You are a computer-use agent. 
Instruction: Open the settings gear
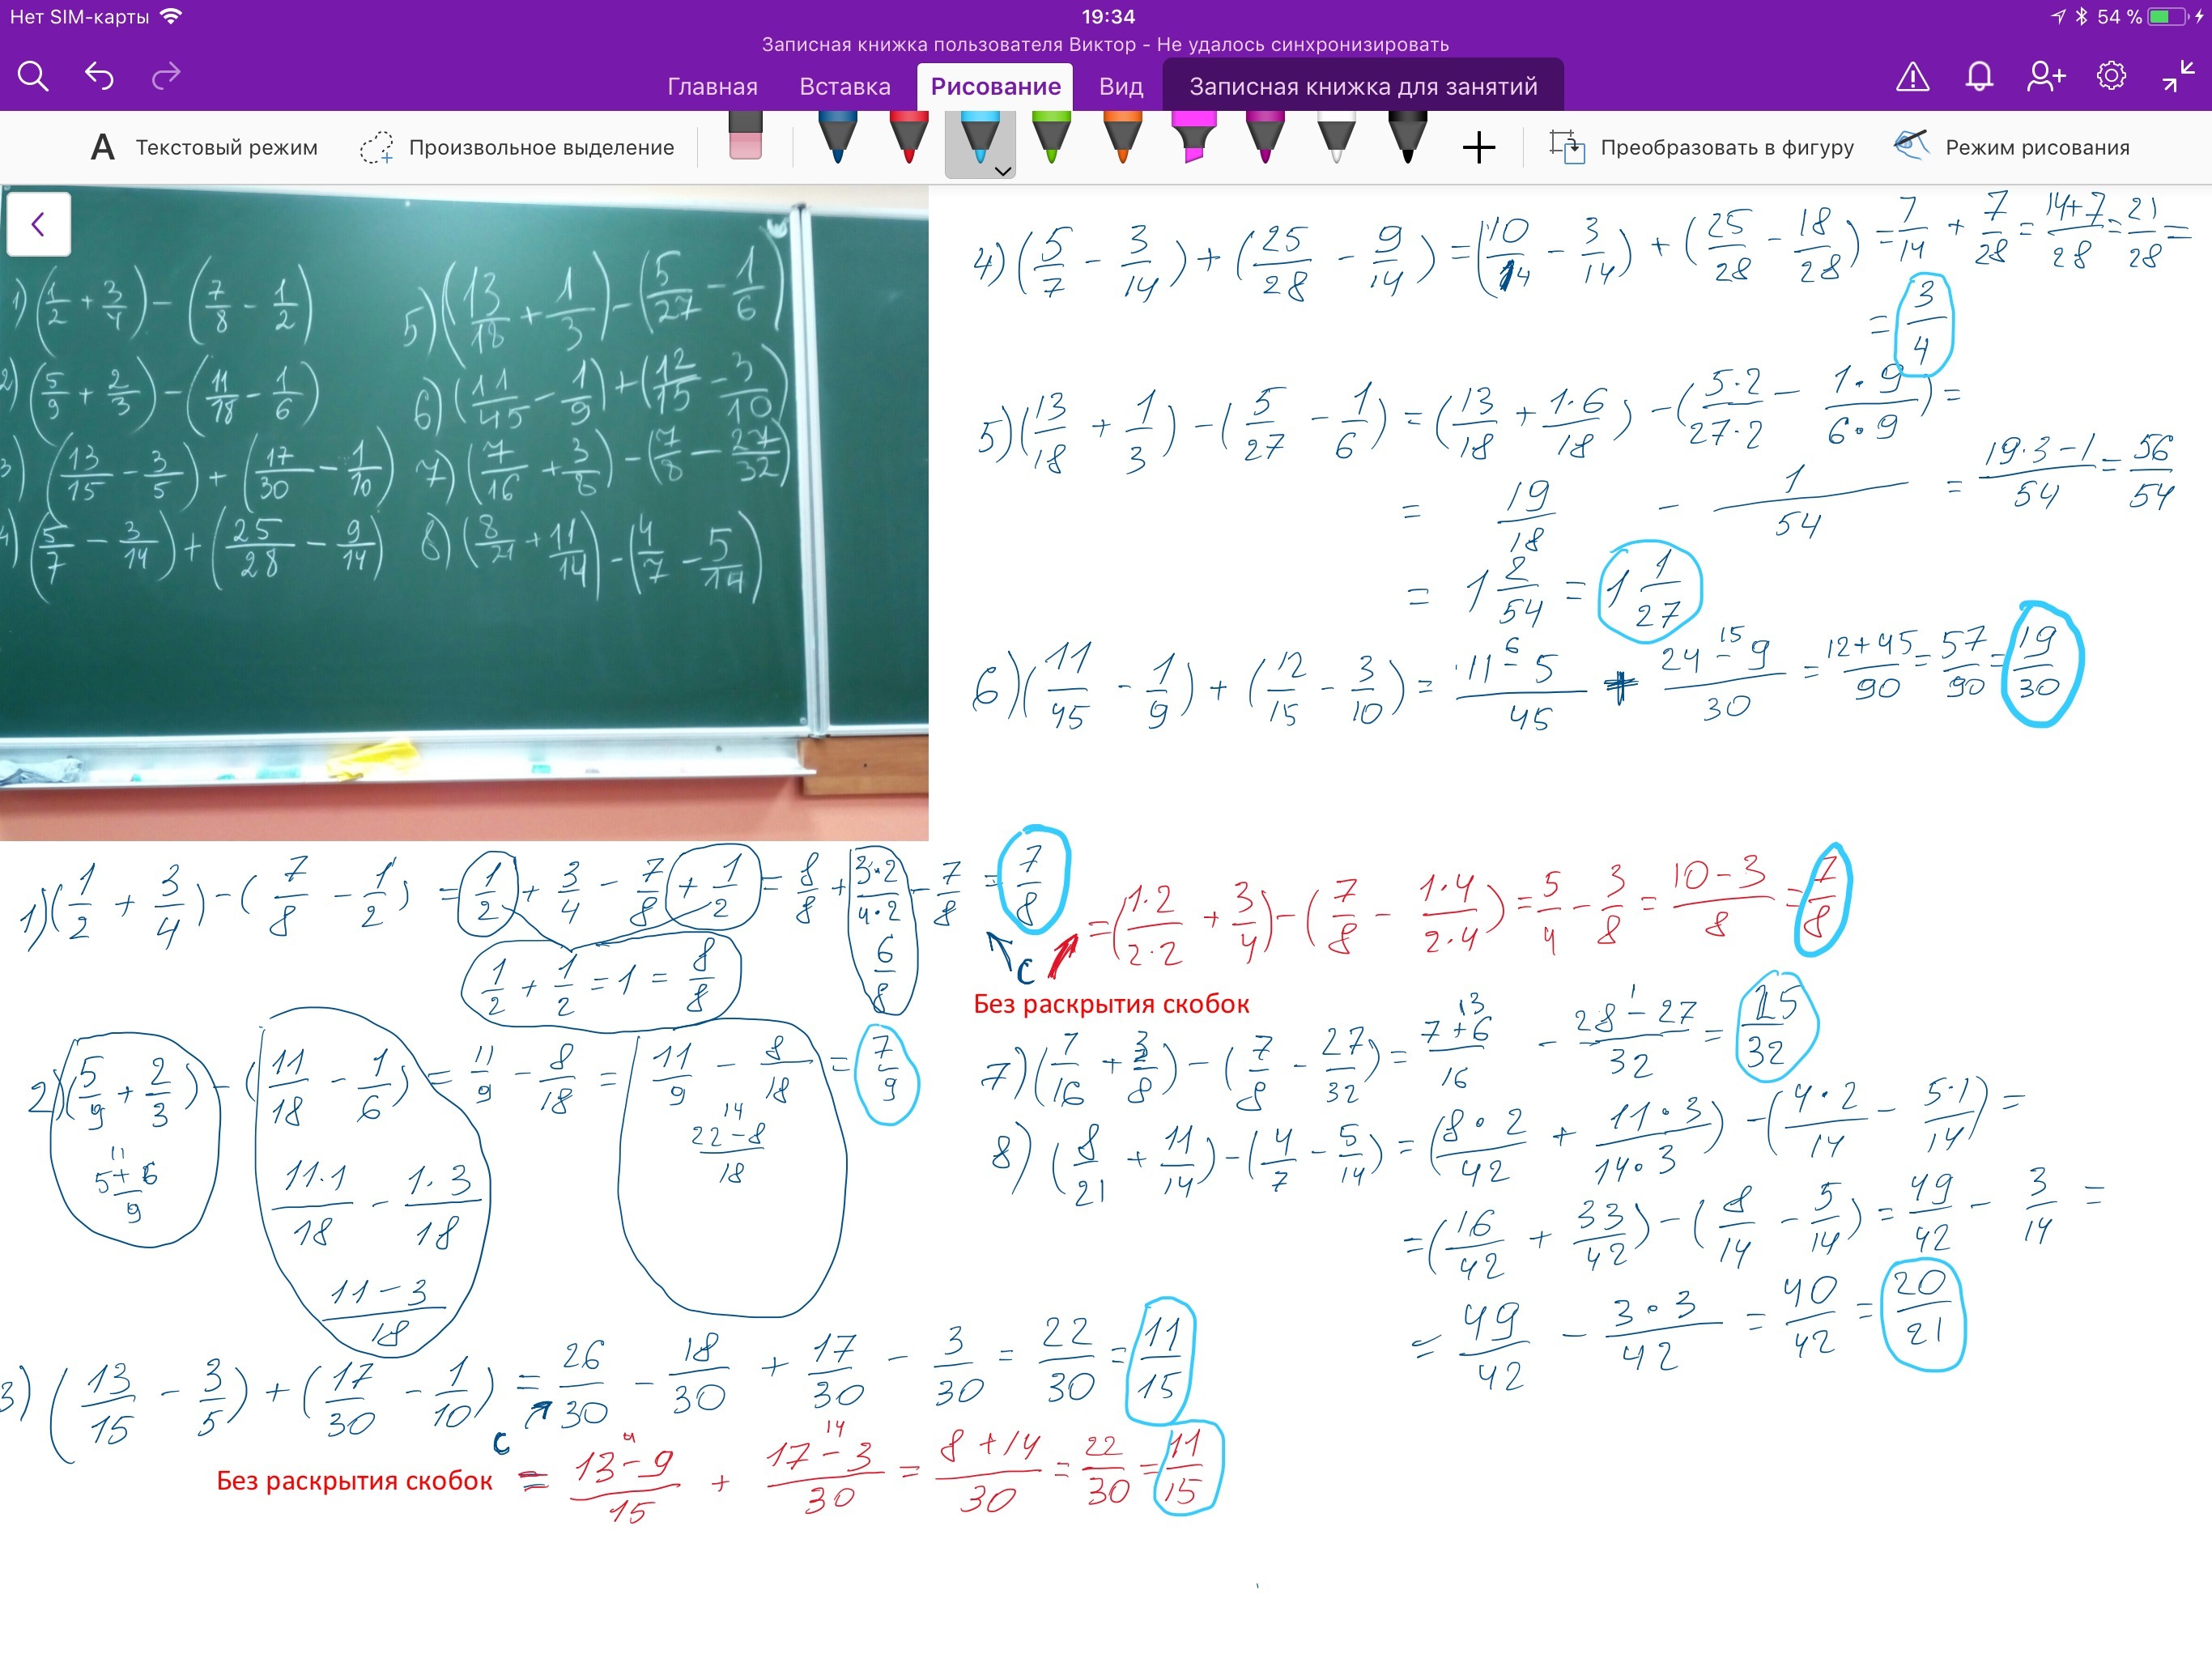coord(2111,76)
